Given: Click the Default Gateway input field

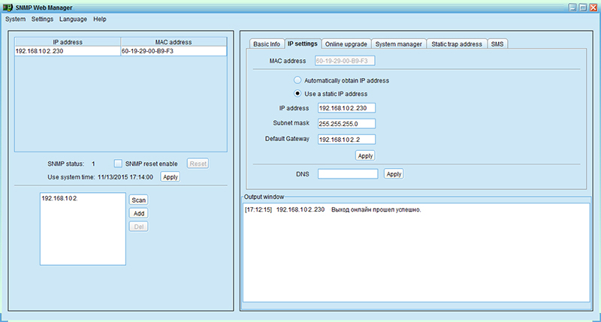Looking at the screenshot, I should coord(346,140).
